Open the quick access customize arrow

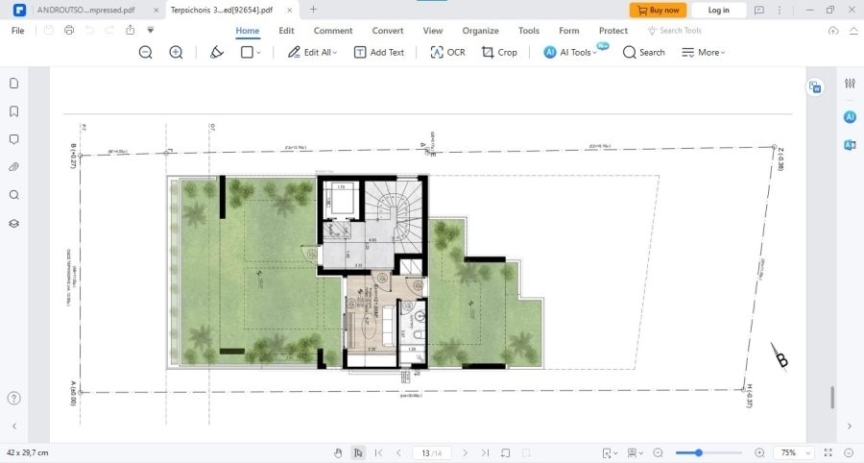coord(151,31)
